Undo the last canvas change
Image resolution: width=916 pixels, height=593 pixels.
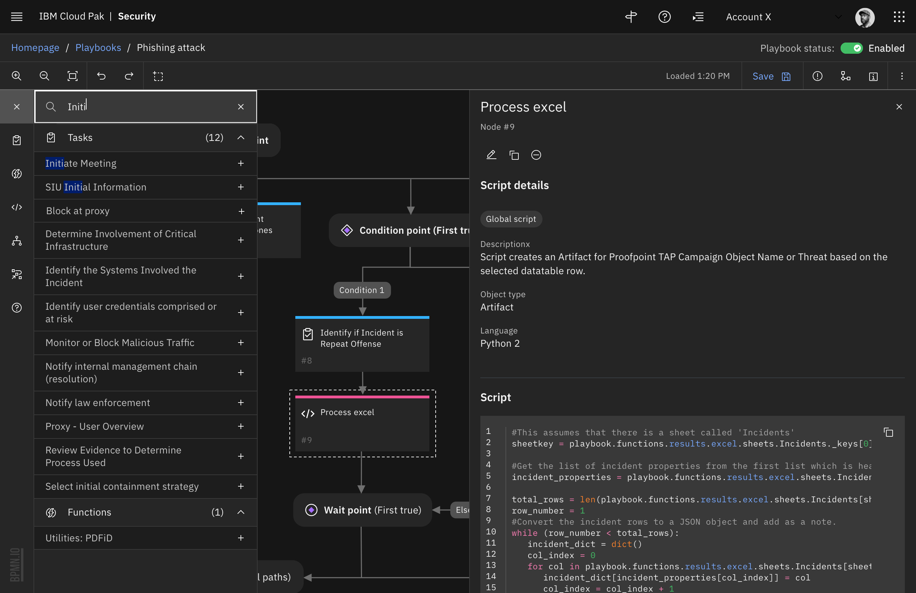coord(102,76)
